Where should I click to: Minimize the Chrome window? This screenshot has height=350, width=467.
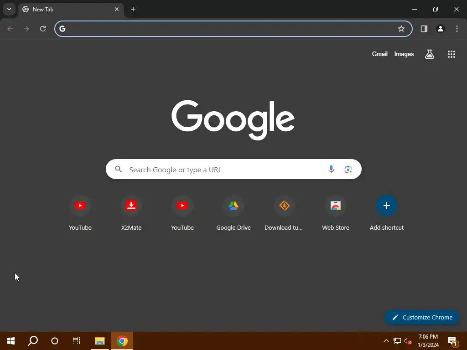pyautogui.click(x=414, y=9)
